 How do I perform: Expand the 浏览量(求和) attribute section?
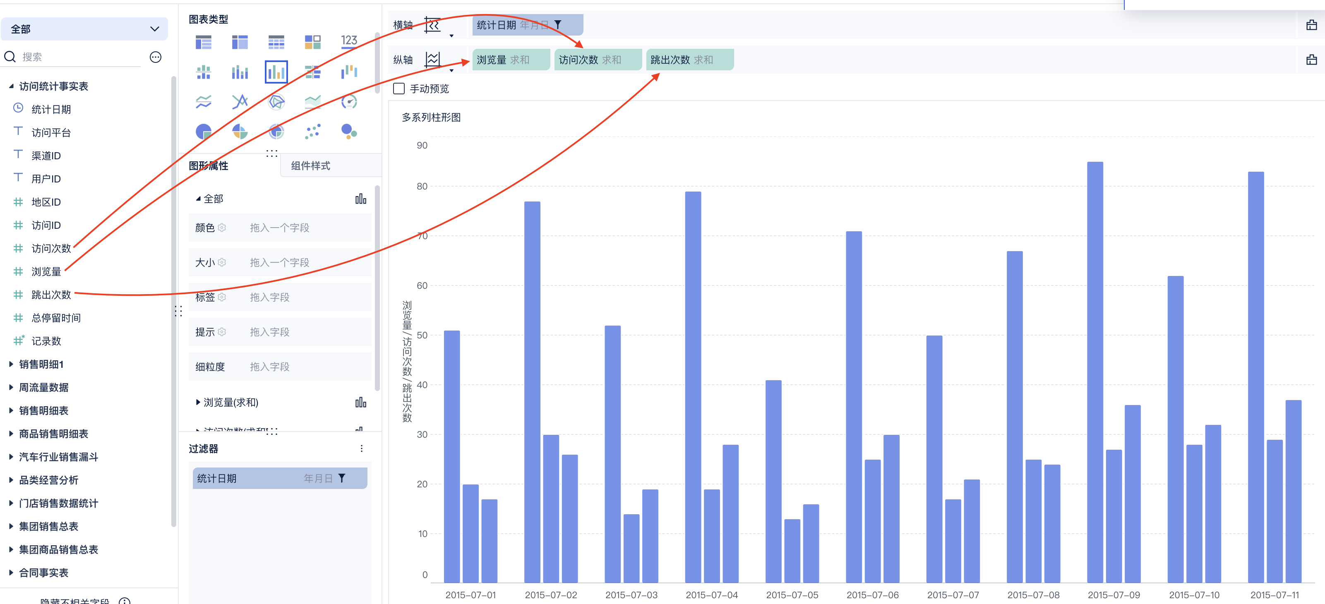point(198,403)
